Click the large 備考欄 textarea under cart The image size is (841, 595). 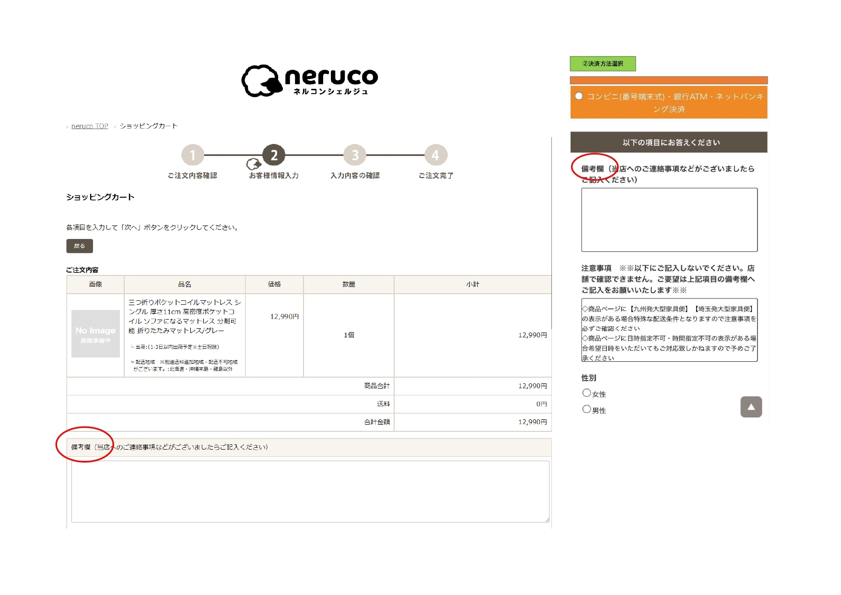coord(310,491)
